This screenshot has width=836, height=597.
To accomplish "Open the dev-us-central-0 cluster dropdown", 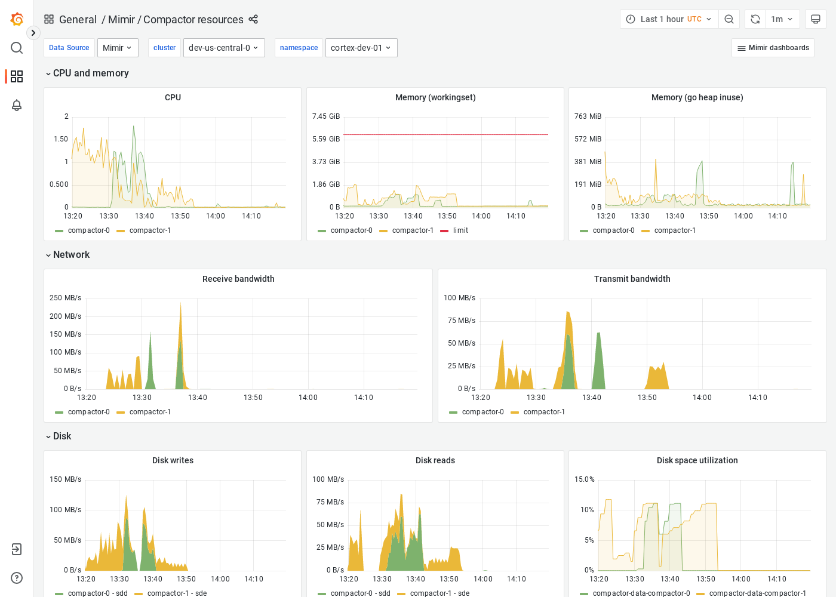I will (x=224, y=47).
